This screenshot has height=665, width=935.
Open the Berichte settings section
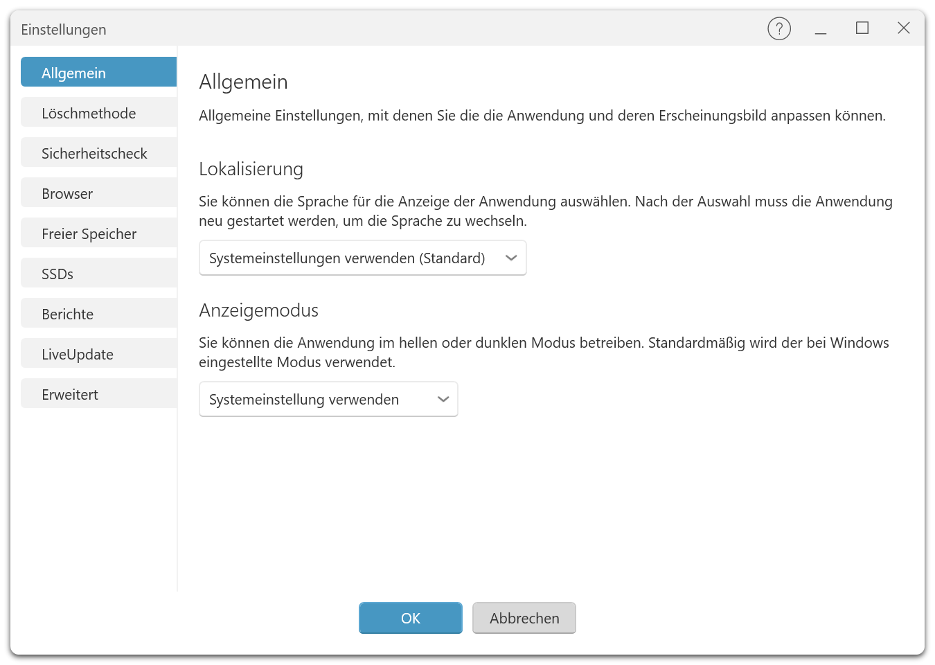click(99, 314)
